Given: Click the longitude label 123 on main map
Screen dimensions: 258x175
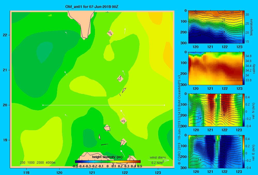Looking at the screenshot, I should [158, 172].
